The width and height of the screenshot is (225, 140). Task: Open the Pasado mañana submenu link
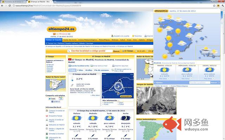pos(72,43)
